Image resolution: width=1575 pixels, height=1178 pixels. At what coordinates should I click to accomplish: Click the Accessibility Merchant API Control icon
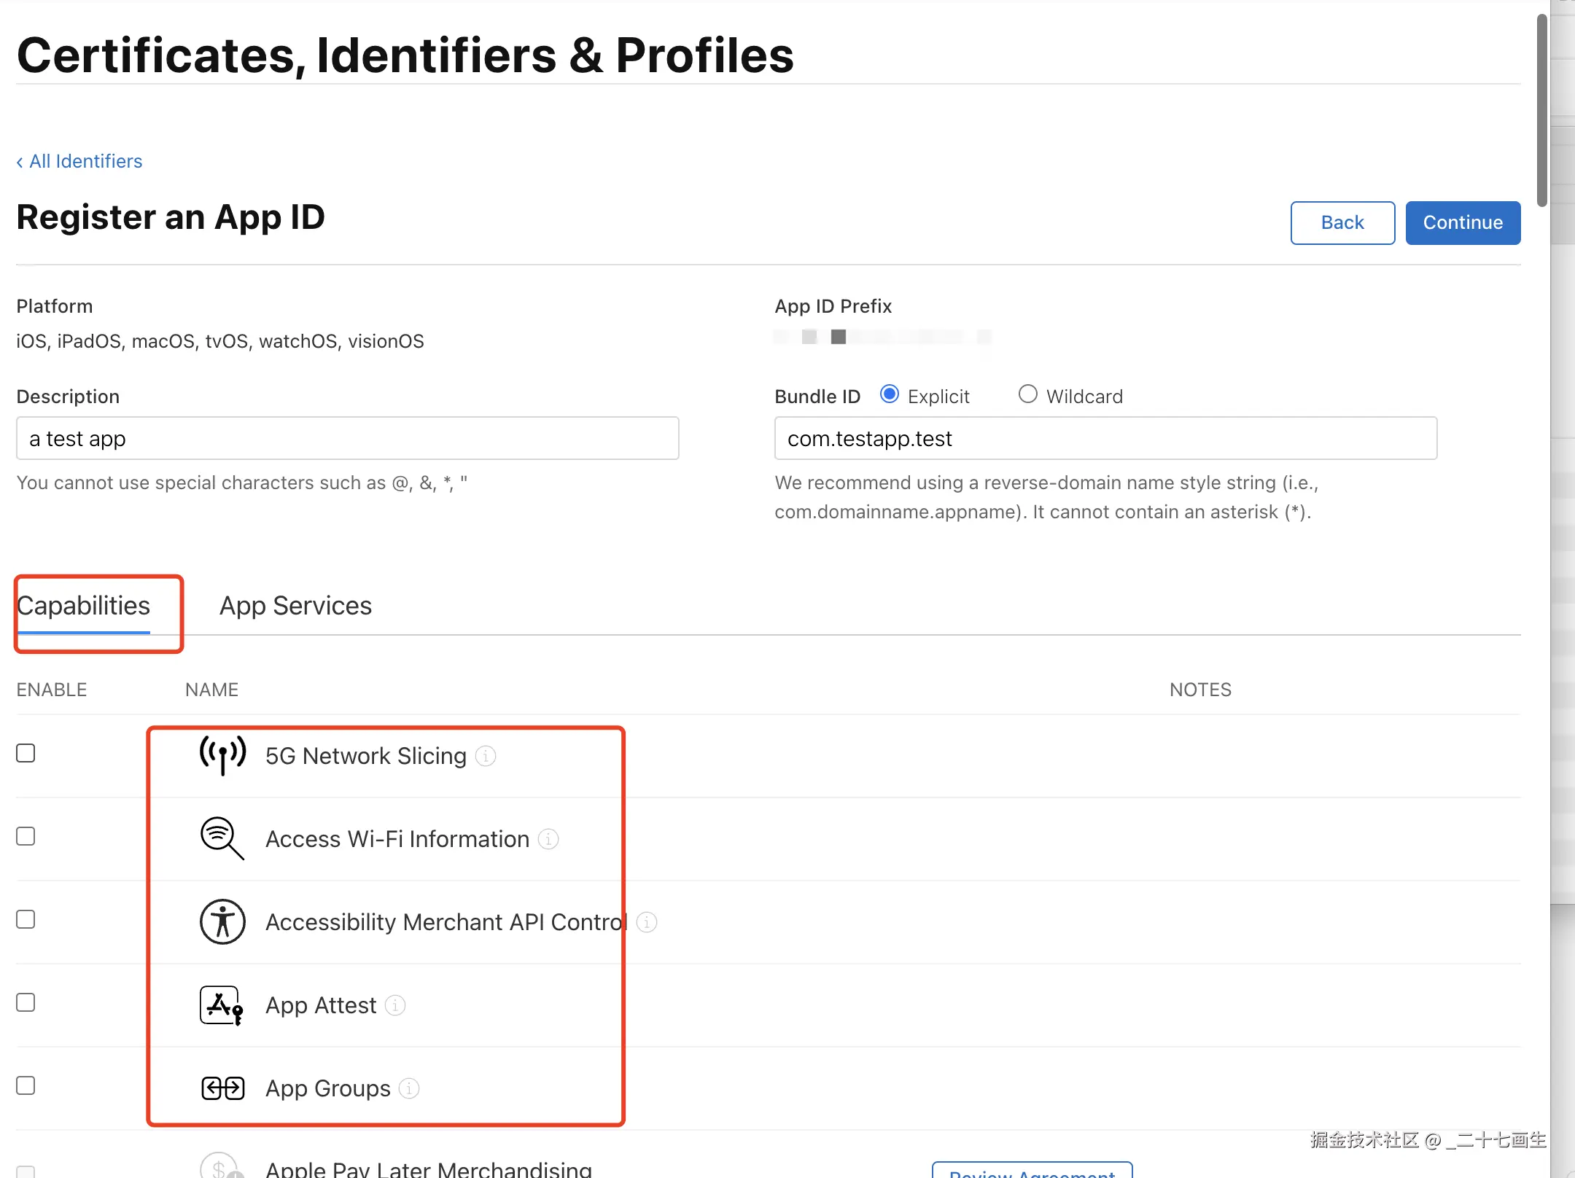point(222,921)
